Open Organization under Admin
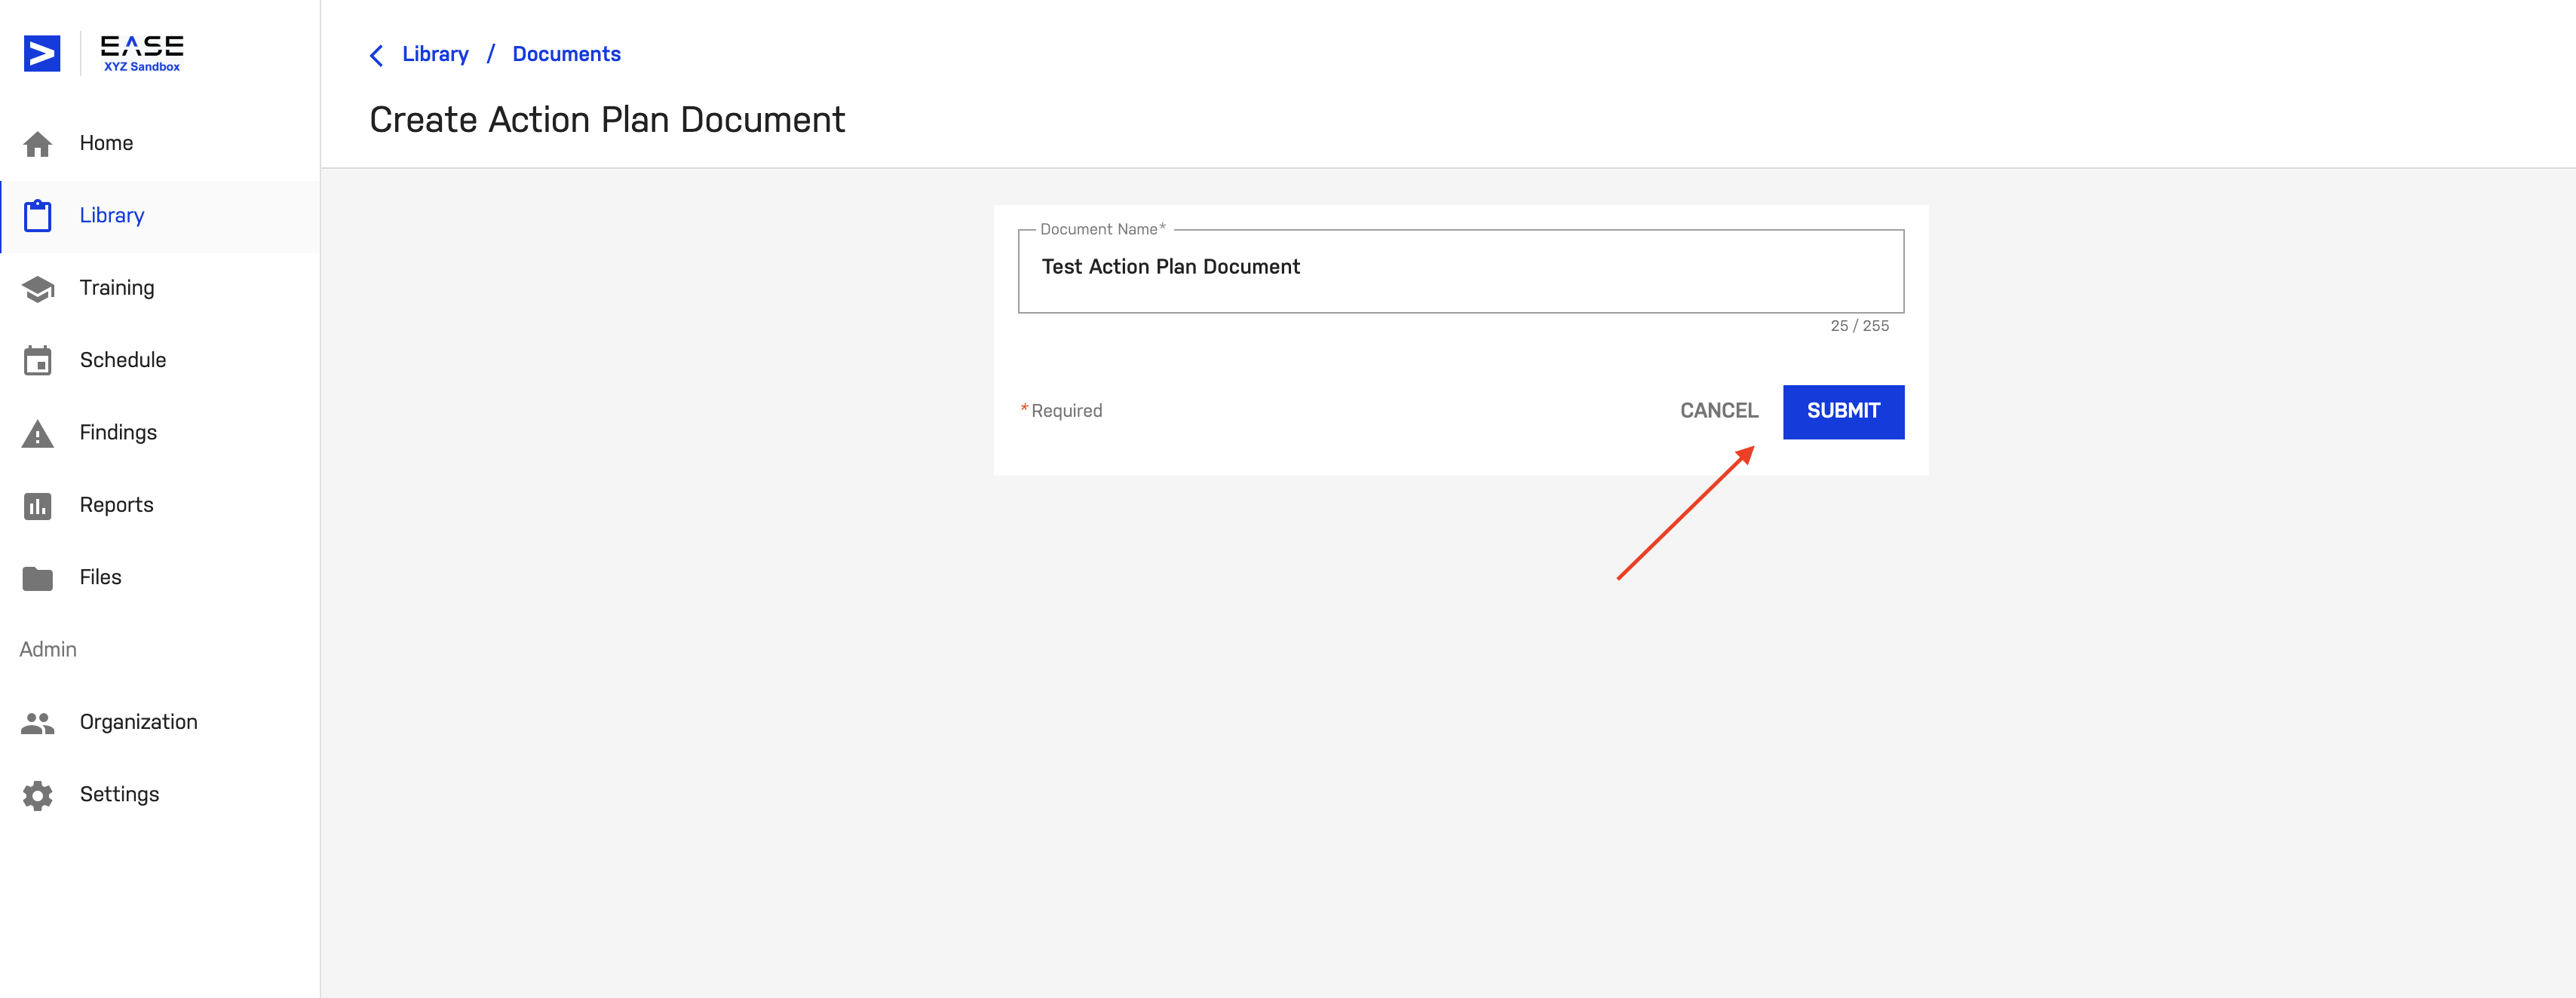2576x998 pixels. [160, 723]
